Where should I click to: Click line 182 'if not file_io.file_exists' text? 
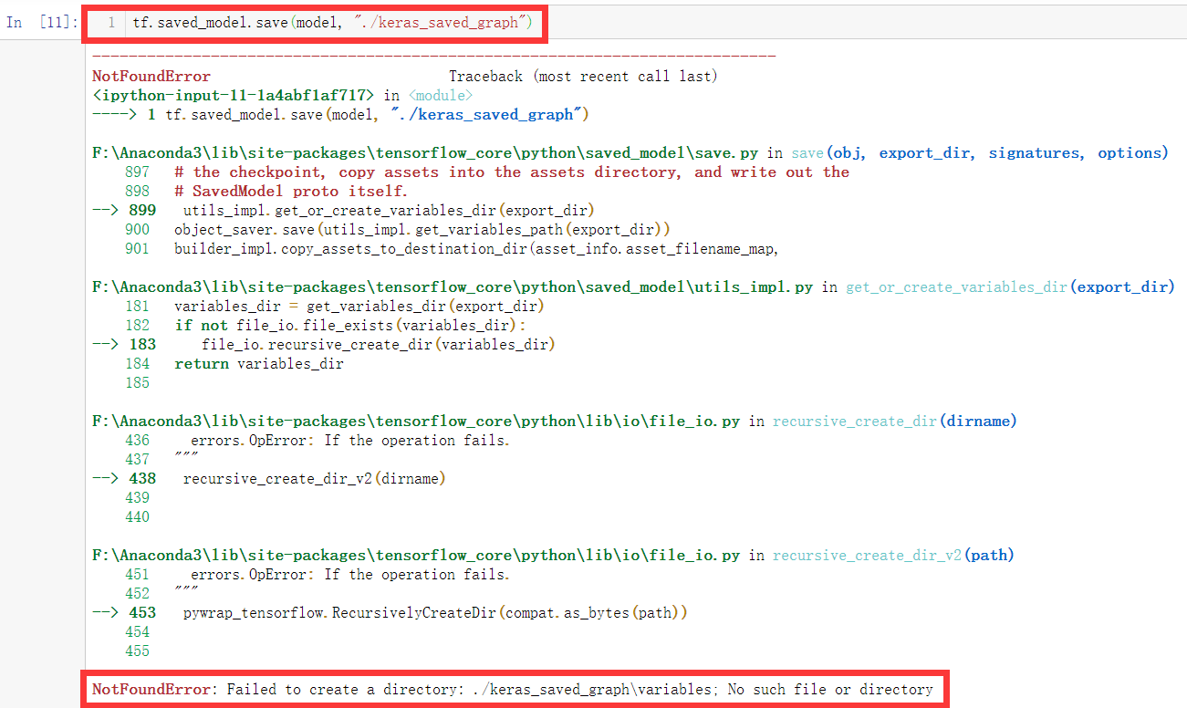click(x=350, y=326)
